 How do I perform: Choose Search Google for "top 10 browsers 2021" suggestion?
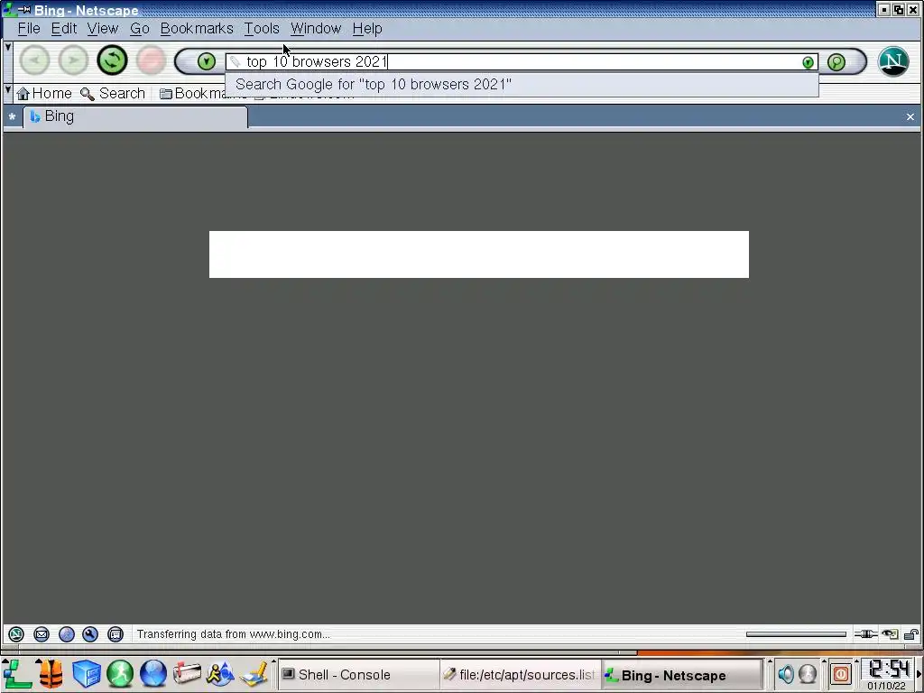[522, 84]
